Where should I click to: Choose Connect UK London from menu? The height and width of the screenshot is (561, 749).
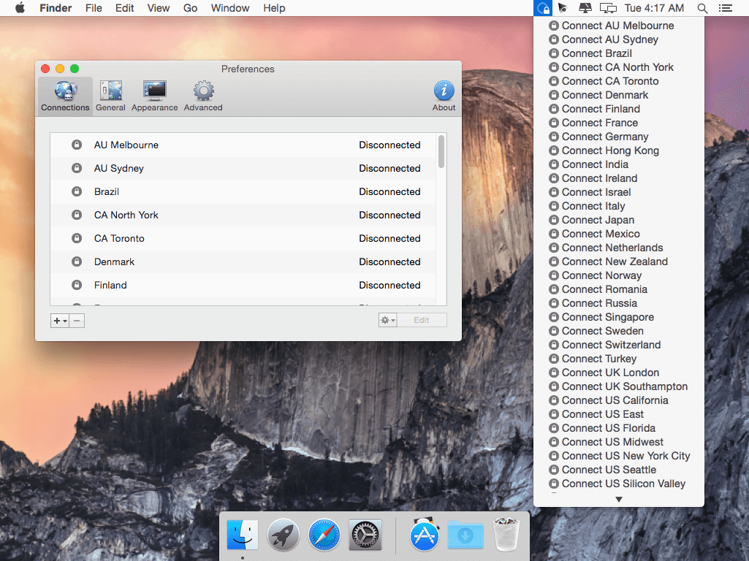pyautogui.click(x=619, y=373)
